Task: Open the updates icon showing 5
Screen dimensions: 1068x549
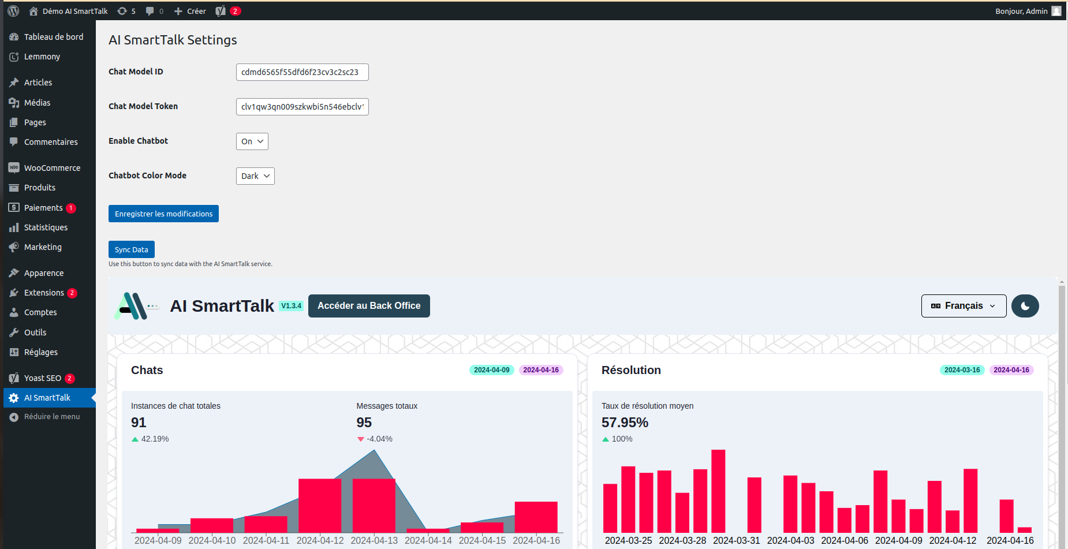Action: point(122,11)
